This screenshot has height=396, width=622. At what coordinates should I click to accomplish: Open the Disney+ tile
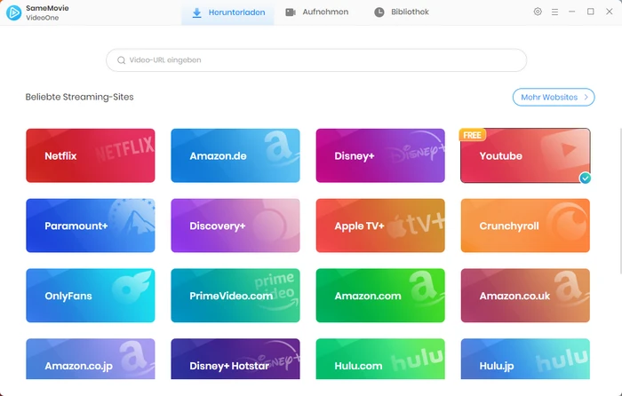tap(379, 155)
